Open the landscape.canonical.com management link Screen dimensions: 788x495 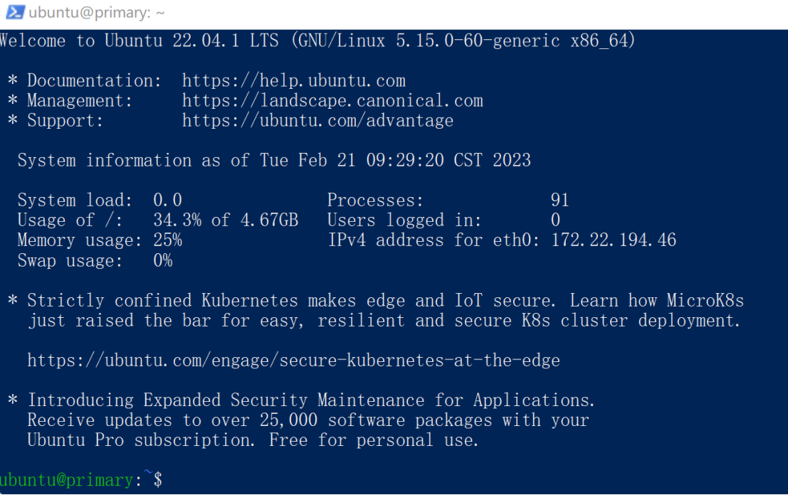332,100
